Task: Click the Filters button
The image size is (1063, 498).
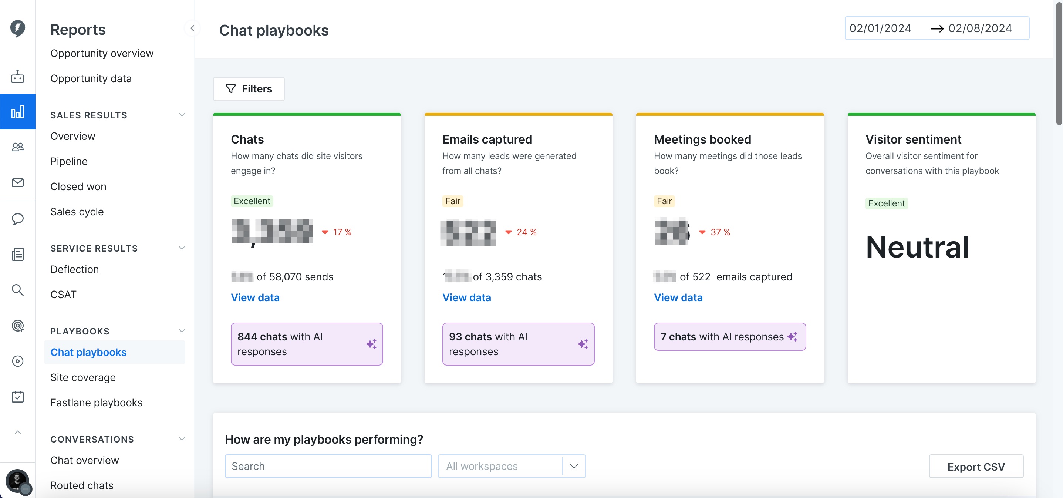Action: [x=249, y=89]
